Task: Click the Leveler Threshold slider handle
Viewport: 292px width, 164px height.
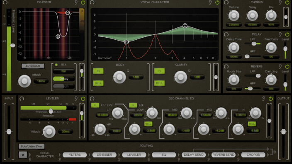Action: (51, 111)
